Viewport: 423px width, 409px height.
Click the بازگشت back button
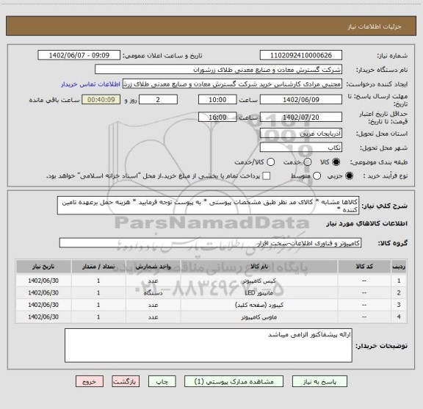click(x=126, y=382)
